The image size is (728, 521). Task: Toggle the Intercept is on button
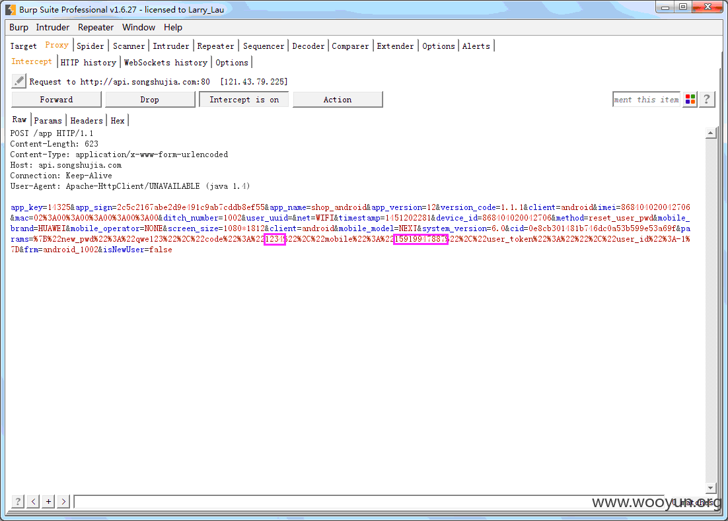[x=244, y=99]
